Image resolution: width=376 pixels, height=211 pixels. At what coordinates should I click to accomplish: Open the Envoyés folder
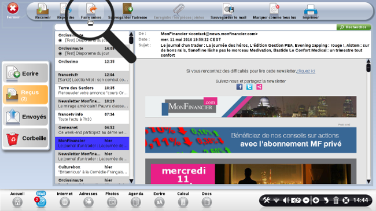coord(25,117)
